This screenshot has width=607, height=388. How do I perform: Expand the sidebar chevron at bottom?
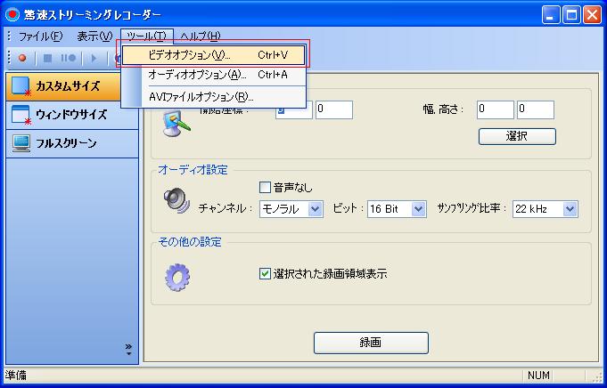(x=129, y=349)
